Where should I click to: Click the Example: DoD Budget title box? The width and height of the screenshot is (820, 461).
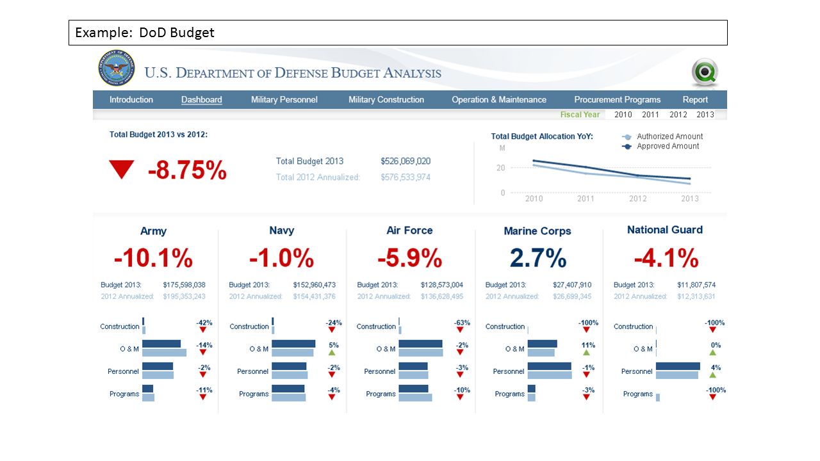[398, 33]
